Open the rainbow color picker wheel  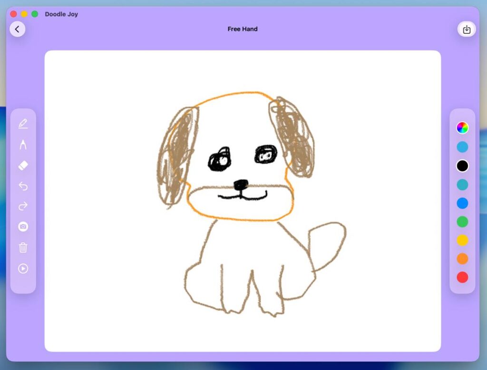click(x=462, y=128)
